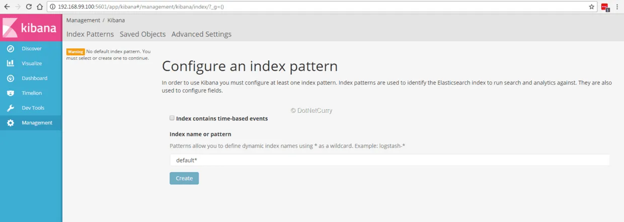The width and height of the screenshot is (624, 222).
Task: Open the red browser extension icon
Action: pos(605,7)
